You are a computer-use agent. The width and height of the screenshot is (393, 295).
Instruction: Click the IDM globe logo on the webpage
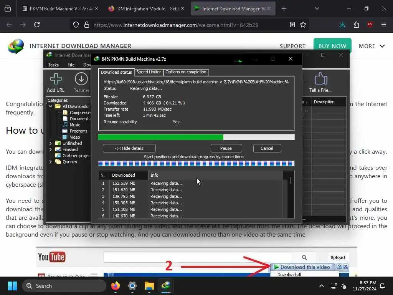(x=15, y=46)
